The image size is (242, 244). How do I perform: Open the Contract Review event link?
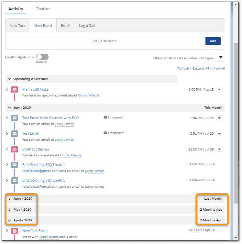[x=36, y=150]
